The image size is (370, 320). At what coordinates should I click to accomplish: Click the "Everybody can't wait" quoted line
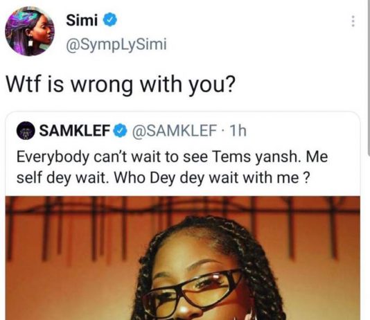(173, 157)
